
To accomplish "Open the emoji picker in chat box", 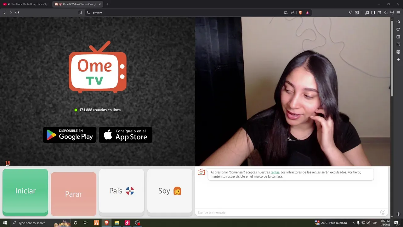I will [x=383, y=212].
